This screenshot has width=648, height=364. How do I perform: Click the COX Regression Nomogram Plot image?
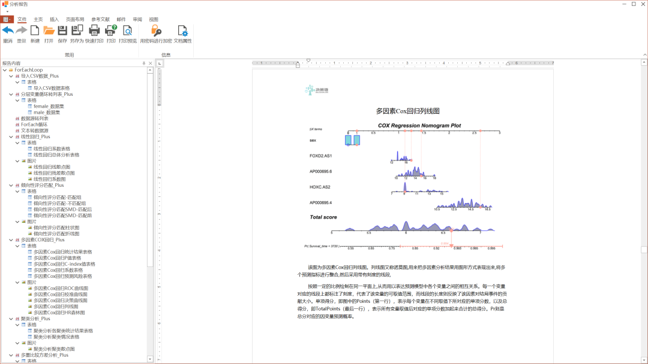[x=403, y=187]
